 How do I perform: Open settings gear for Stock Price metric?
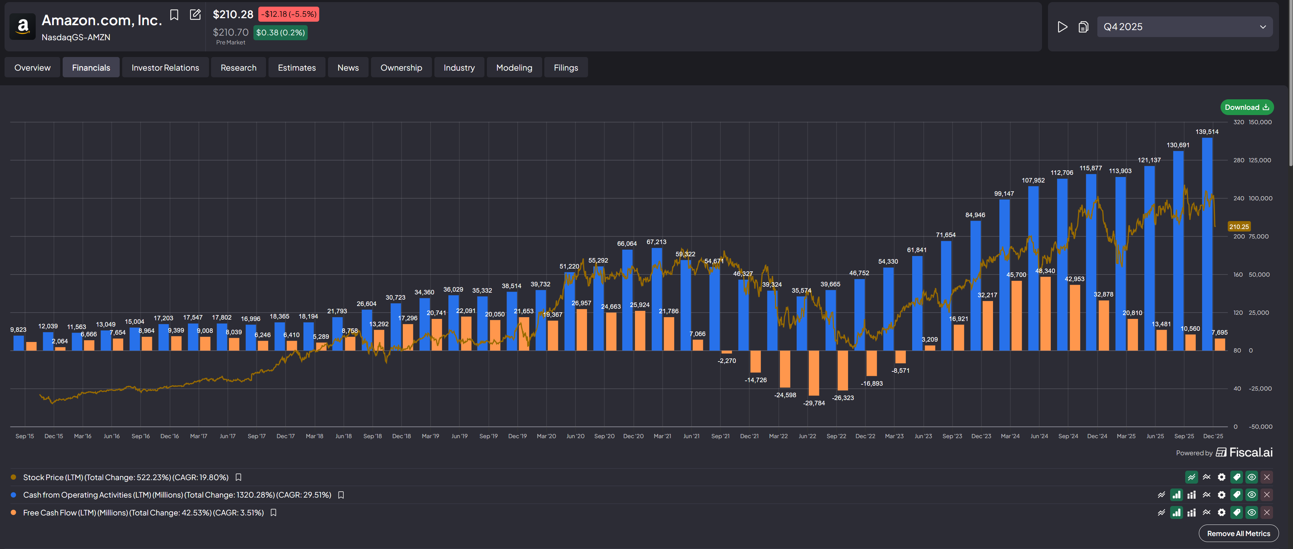coord(1222,477)
